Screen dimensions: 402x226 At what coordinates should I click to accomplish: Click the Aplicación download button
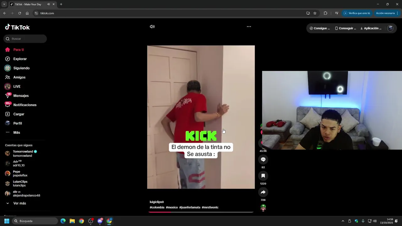pos(371,28)
